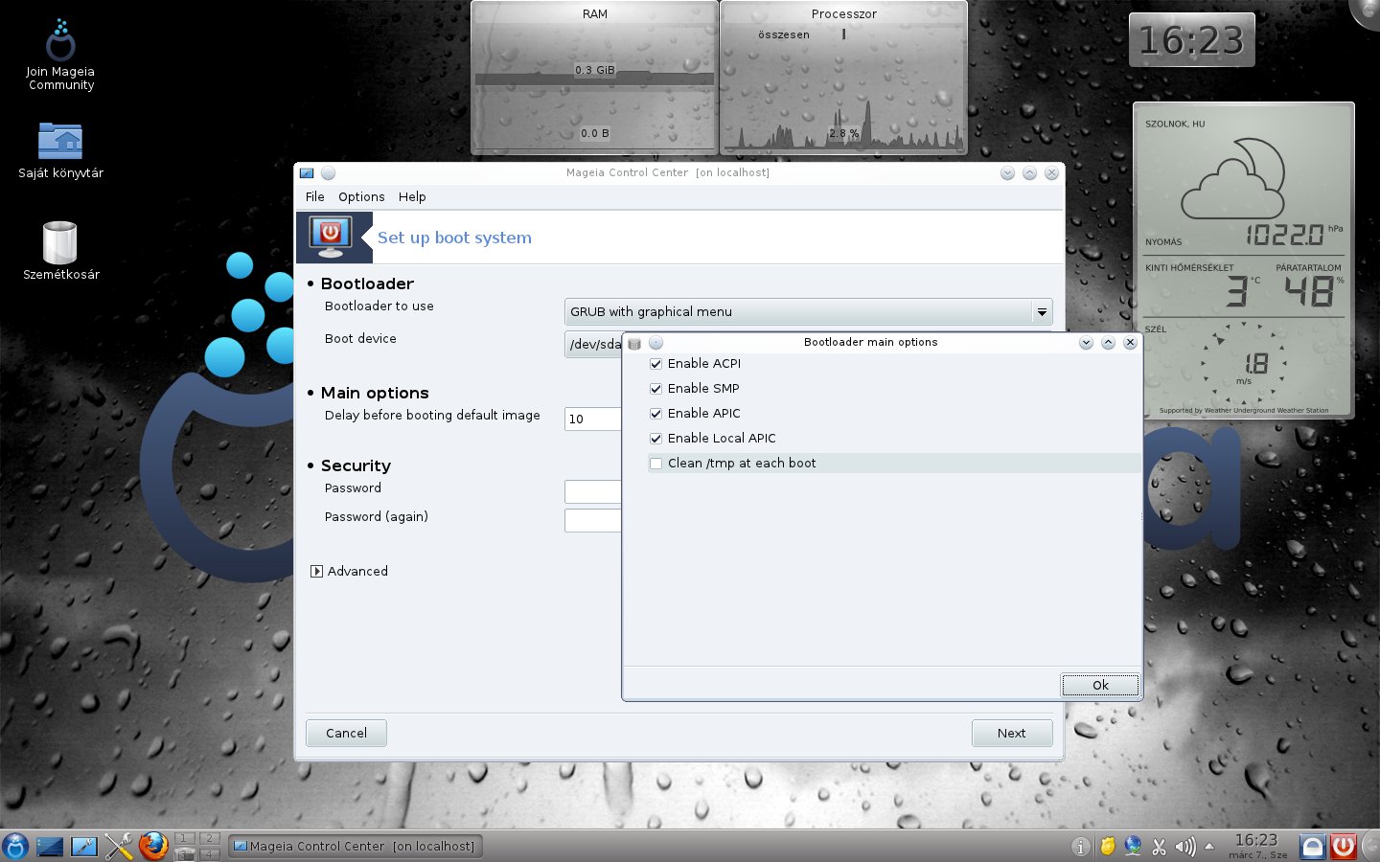Image resolution: width=1380 pixels, height=862 pixels.
Task: Open the Help menu
Action: point(412,197)
